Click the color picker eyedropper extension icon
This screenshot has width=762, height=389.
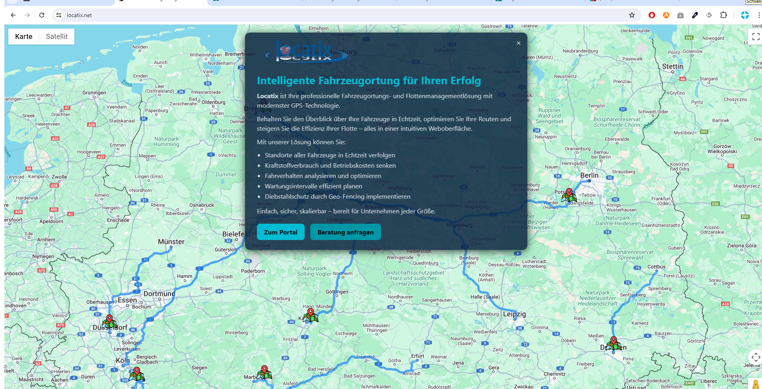[x=695, y=15]
